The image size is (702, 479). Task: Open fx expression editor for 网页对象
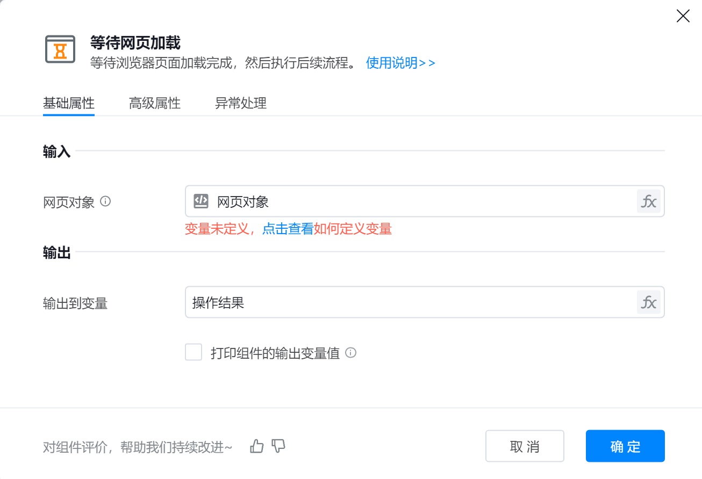point(648,201)
